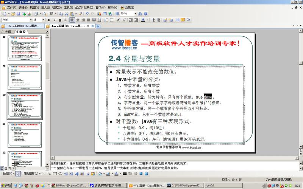Click the slide panel vertical scrollbar

pos(47,100)
